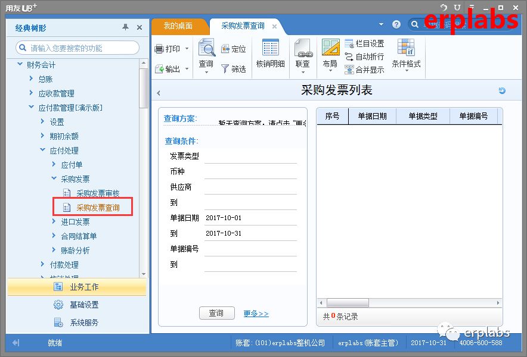Click the top-right search magnifier icon
527x357 pixels.
click(x=415, y=24)
